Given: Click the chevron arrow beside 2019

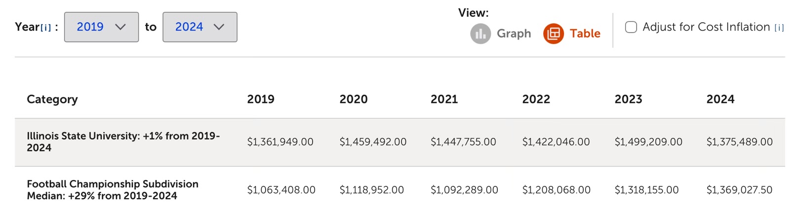Looking at the screenshot, I should 120,27.
